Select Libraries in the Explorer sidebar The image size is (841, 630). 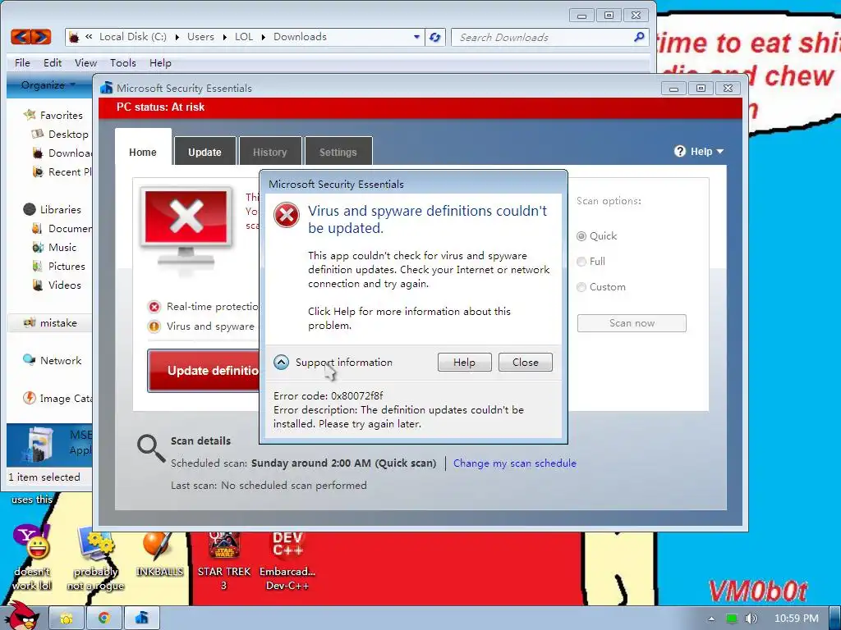point(60,209)
